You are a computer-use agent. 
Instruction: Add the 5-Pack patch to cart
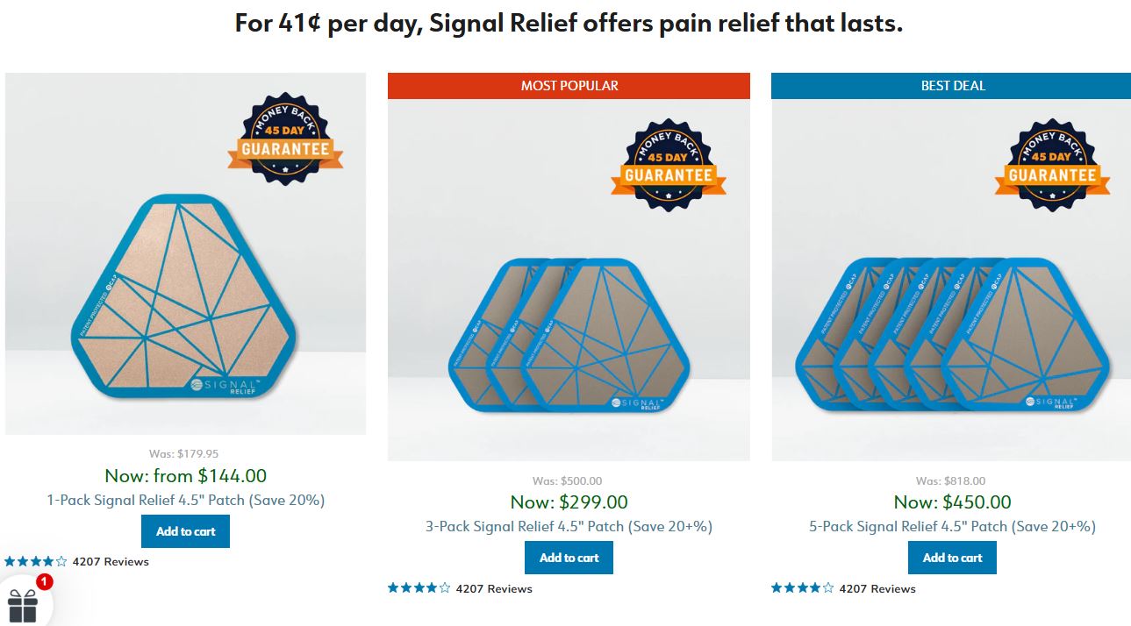click(952, 558)
